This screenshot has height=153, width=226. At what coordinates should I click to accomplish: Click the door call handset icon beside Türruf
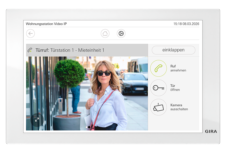coord(30,50)
